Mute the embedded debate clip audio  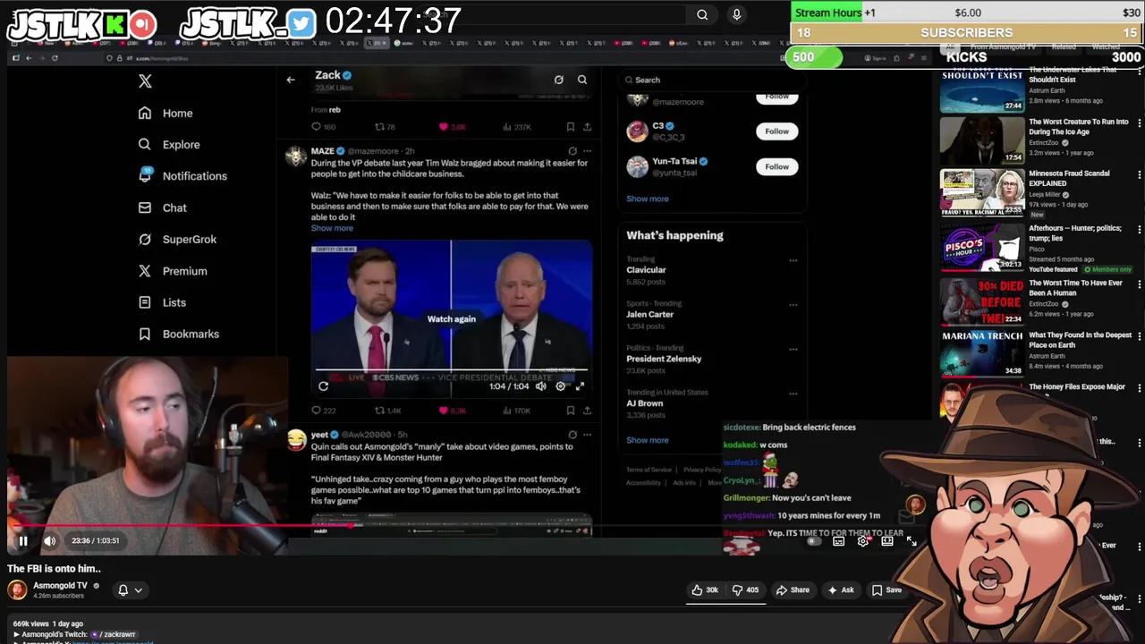pyautogui.click(x=540, y=386)
